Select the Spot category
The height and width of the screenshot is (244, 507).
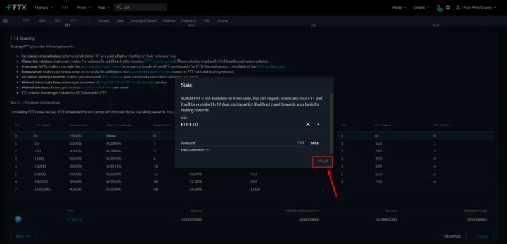click(120, 21)
